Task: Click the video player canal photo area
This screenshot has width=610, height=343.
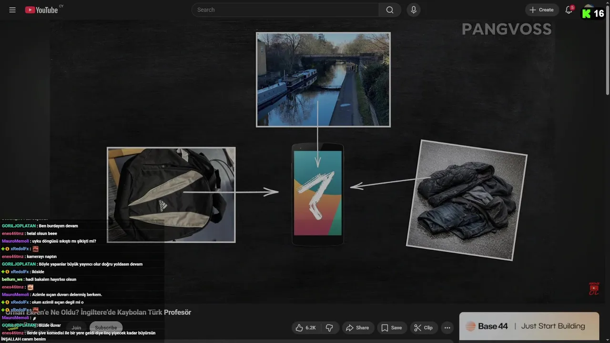Action: click(323, 80)
